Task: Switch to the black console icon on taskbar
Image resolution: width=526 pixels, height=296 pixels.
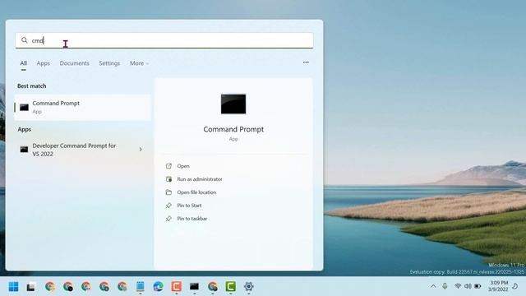Action: tap(194, 287)
